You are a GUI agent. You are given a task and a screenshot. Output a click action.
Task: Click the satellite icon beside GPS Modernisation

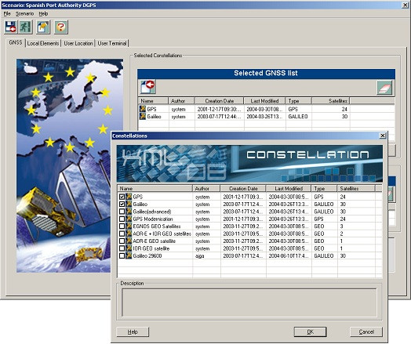(129, 219)
